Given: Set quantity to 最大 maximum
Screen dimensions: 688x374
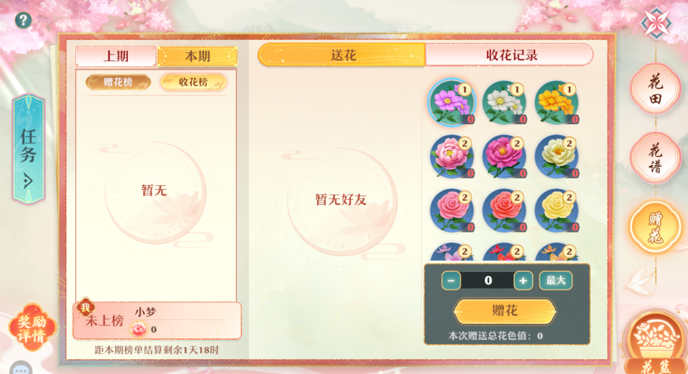Looking at the screenshot, I should tap(555, 280).
